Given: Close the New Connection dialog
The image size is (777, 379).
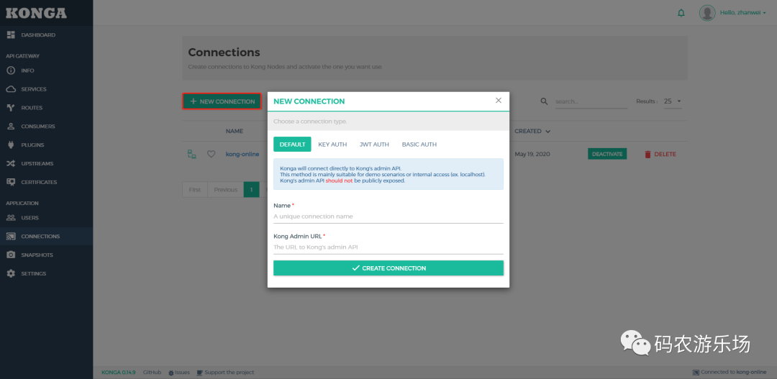Looking at the screenshot, I should click(499, 101).
